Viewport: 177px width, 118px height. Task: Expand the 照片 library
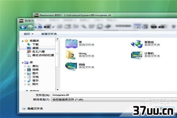coord(25,84)
